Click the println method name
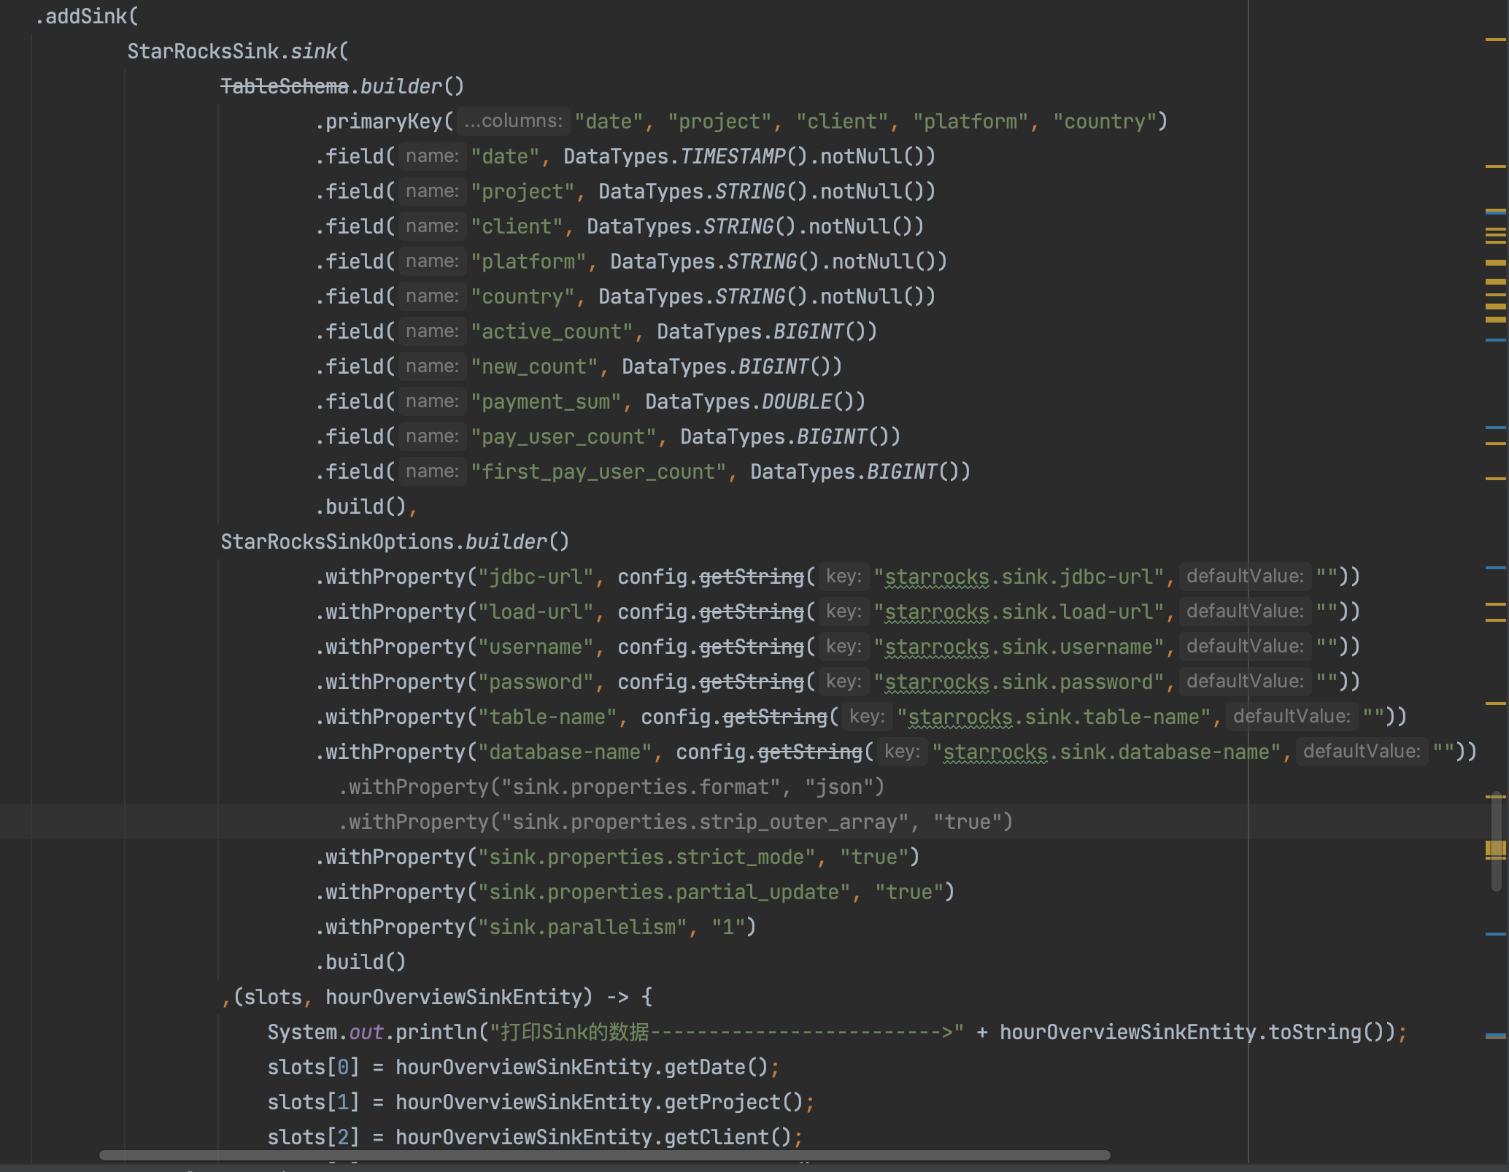This screenshot has width=1509, height=1172. (x=436, y=1032)
